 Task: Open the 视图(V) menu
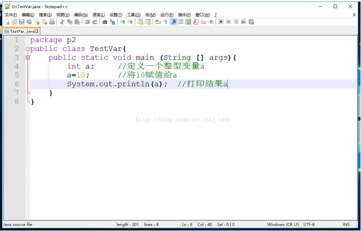click(63, 15)
